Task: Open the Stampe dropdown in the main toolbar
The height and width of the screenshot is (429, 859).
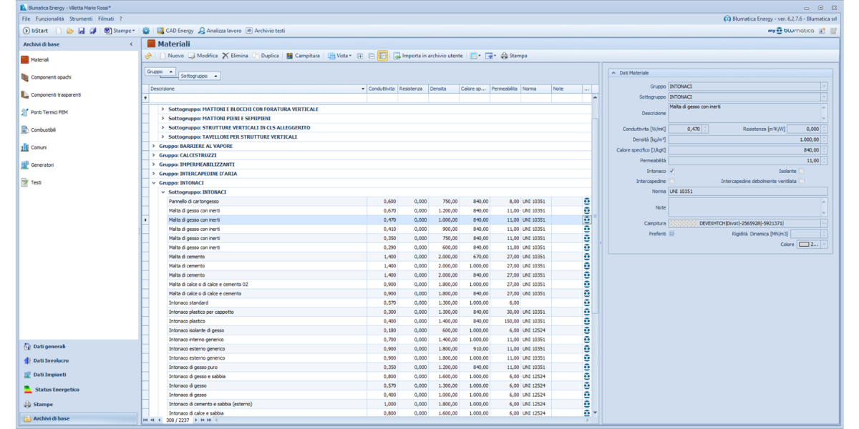Action: 119,31
